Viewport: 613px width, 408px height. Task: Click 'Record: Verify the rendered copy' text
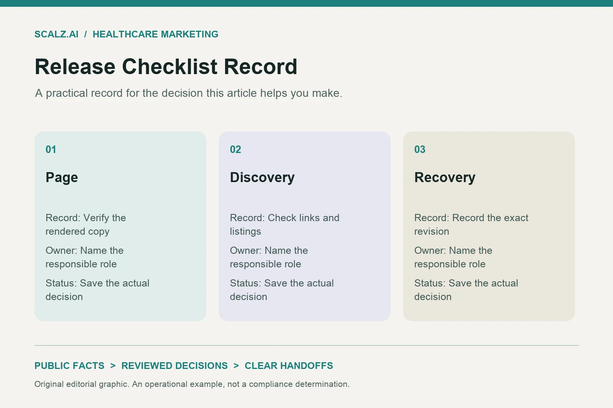[x=86, y=225]
